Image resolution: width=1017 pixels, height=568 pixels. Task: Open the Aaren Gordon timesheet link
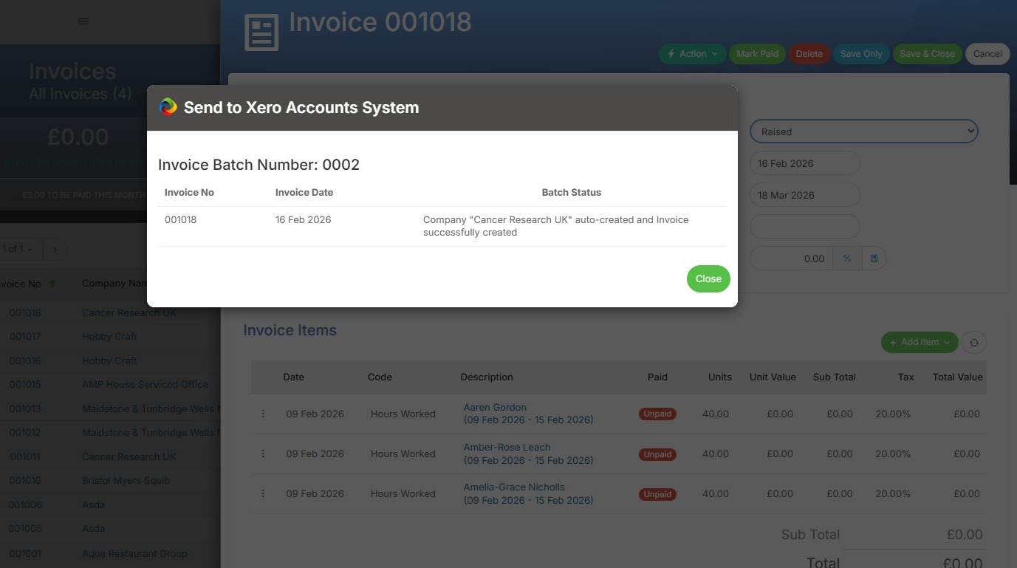pos(528,414)
